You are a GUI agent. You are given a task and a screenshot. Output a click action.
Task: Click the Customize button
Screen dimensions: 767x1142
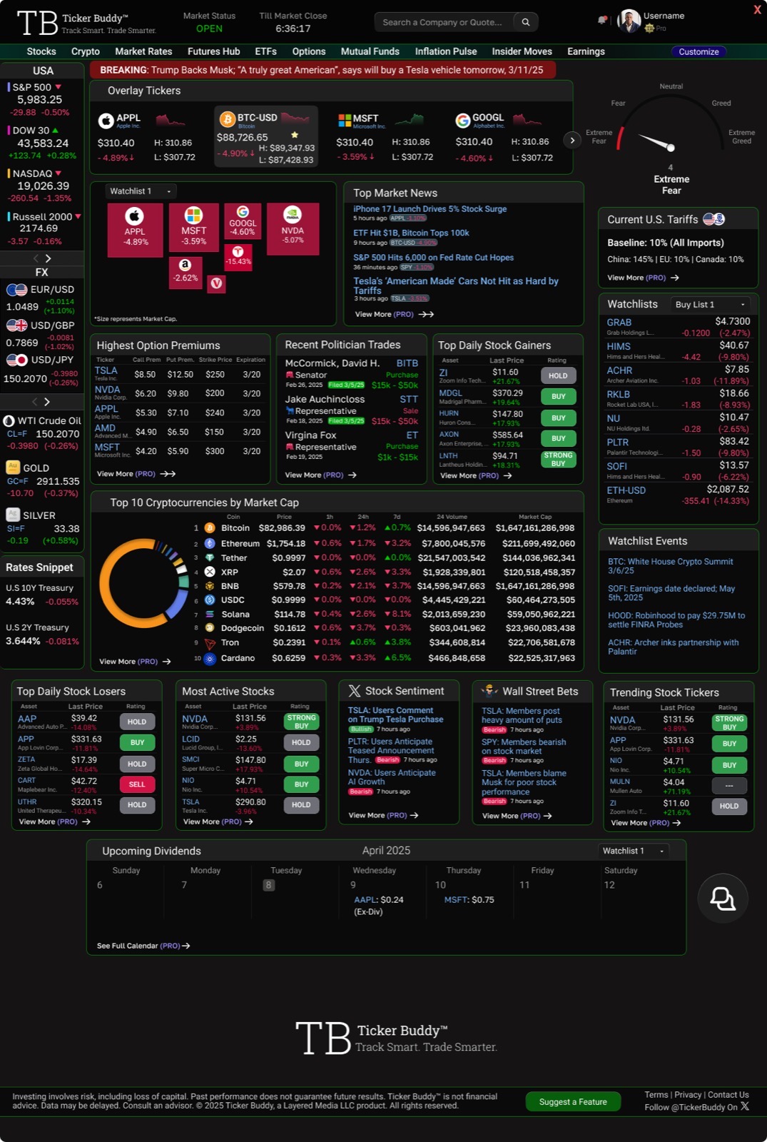click(699, 51)
